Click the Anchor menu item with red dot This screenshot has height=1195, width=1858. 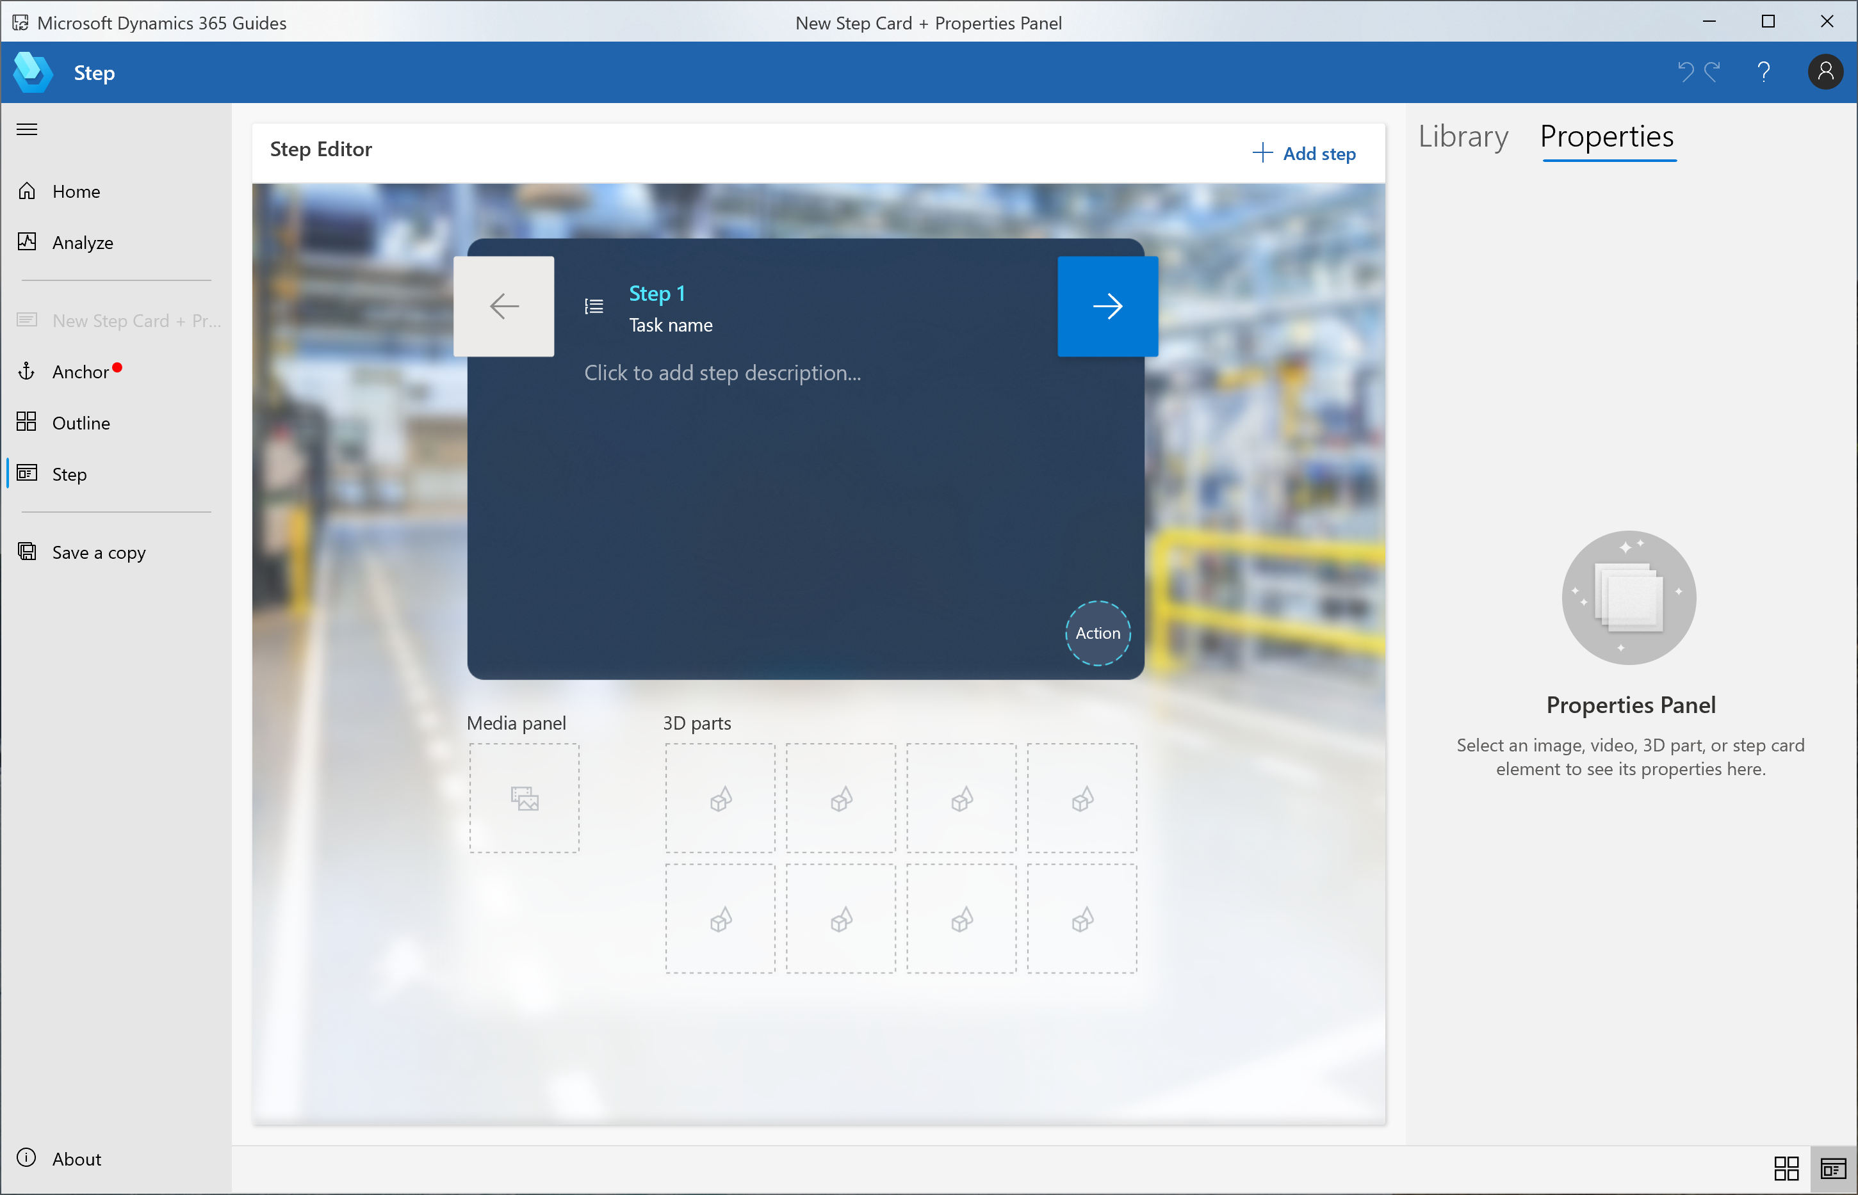tap(77, 371)
